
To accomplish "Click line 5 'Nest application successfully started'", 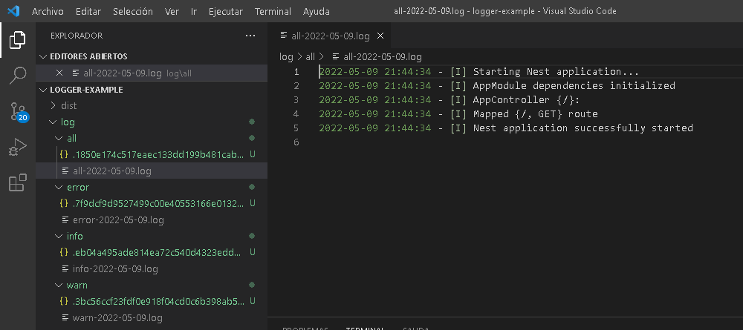I will pyautogui.click(x=583, y=128).
